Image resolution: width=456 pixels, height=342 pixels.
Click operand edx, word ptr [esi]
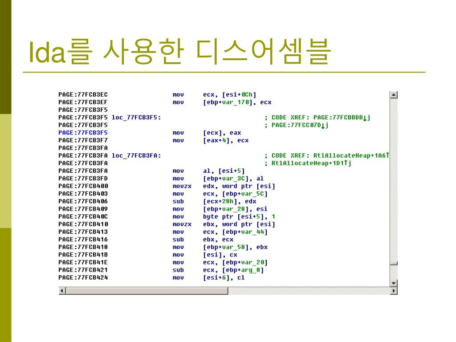click(x=239, y=186)
